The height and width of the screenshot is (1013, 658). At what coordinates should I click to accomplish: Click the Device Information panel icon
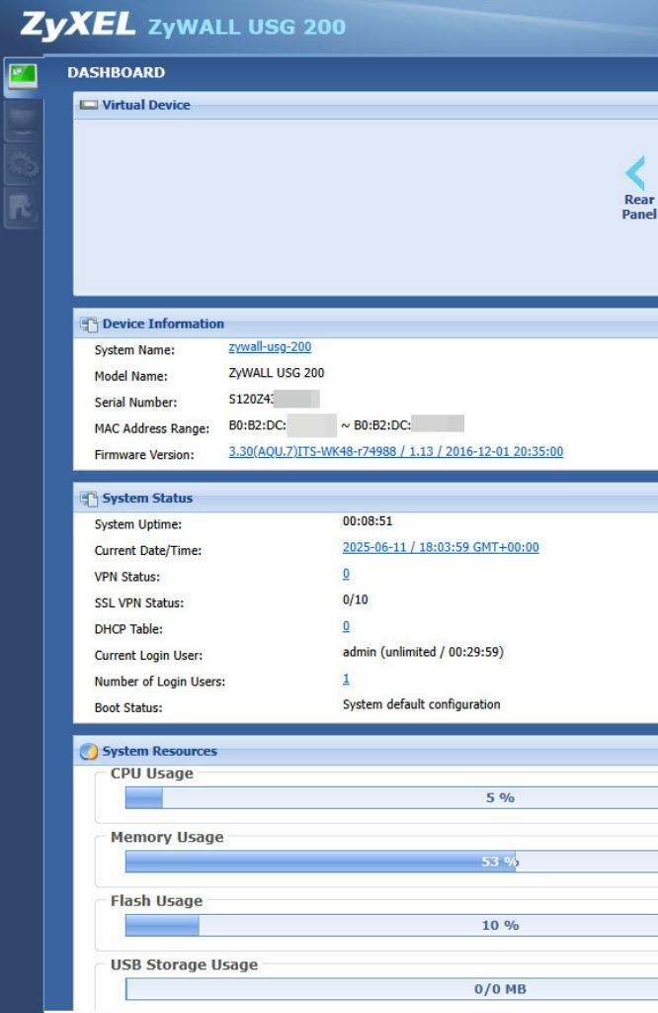tap(88, 324)
